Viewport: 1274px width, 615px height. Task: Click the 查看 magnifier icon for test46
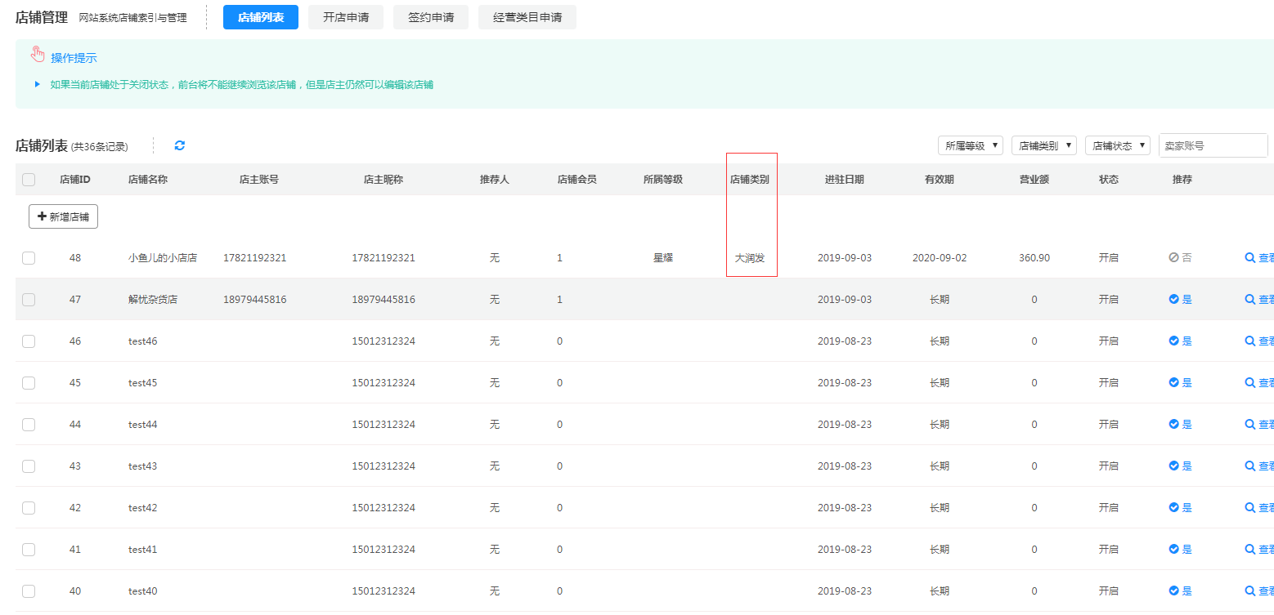click(x=1249, y=341)
